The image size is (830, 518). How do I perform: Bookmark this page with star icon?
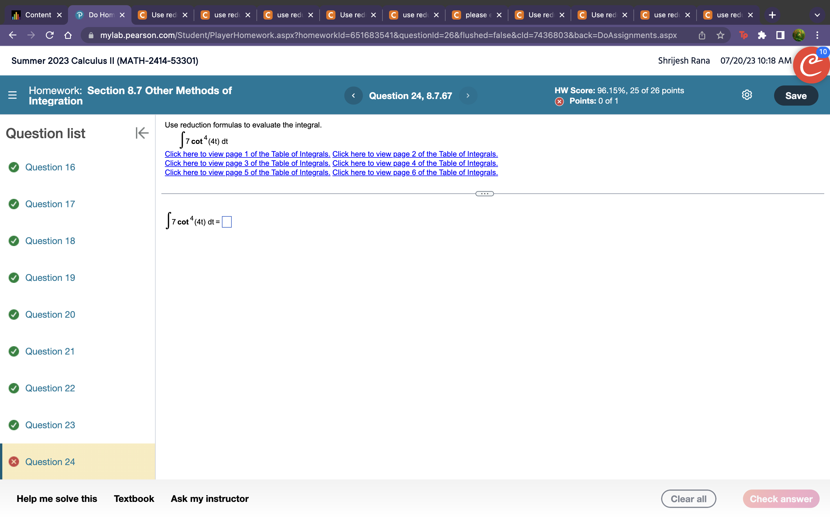tap(720, 35)
